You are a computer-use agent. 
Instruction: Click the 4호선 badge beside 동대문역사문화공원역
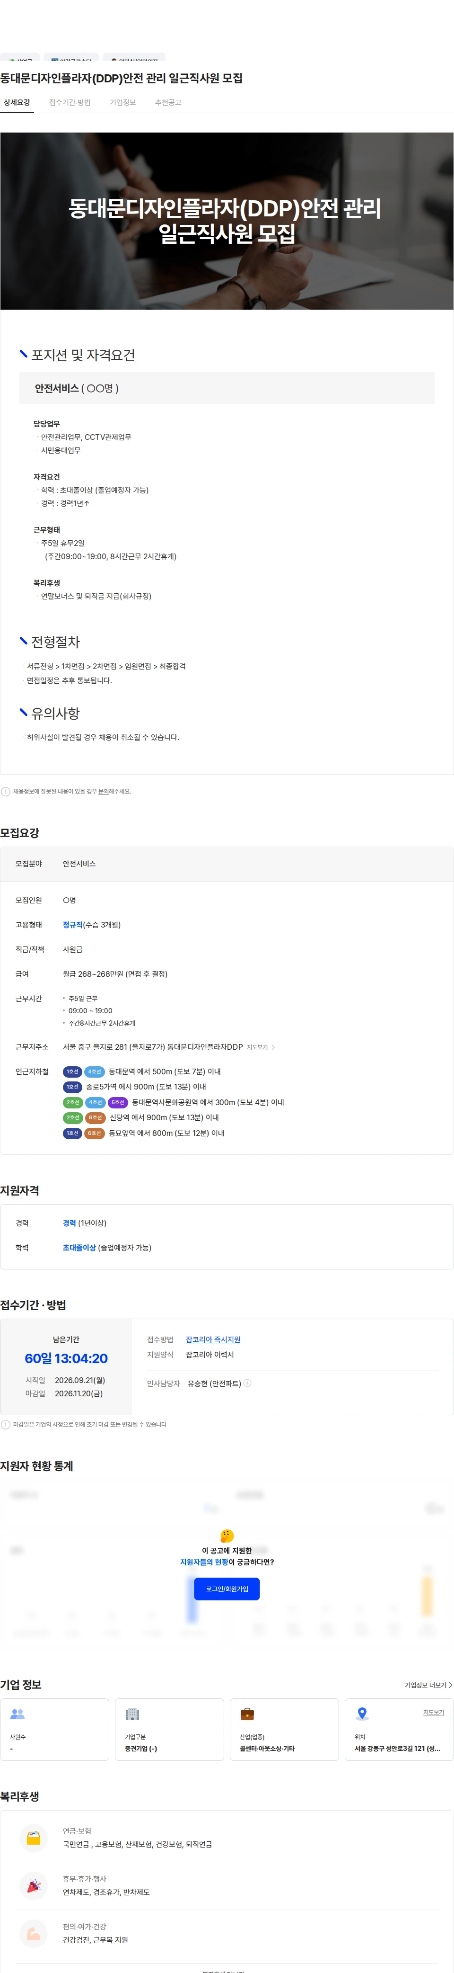(x=95, y=1102)
